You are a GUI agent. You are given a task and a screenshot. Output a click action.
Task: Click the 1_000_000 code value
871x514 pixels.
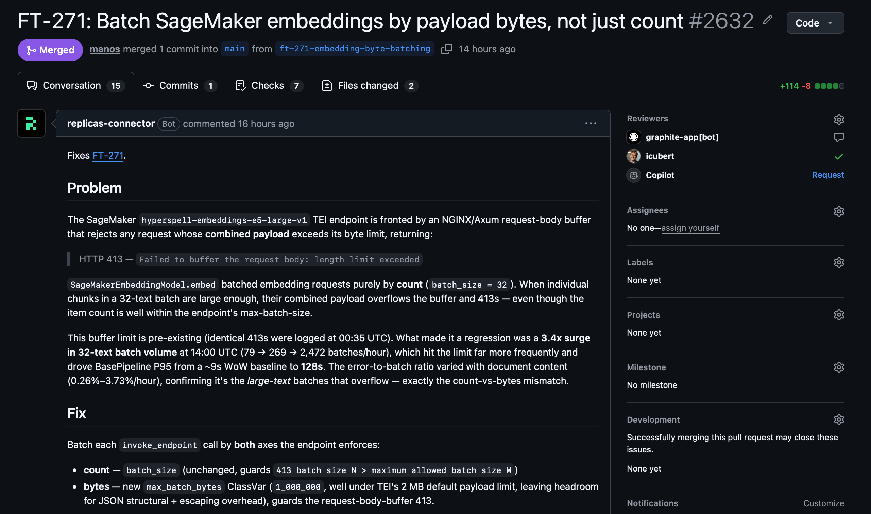pos(297,487)
